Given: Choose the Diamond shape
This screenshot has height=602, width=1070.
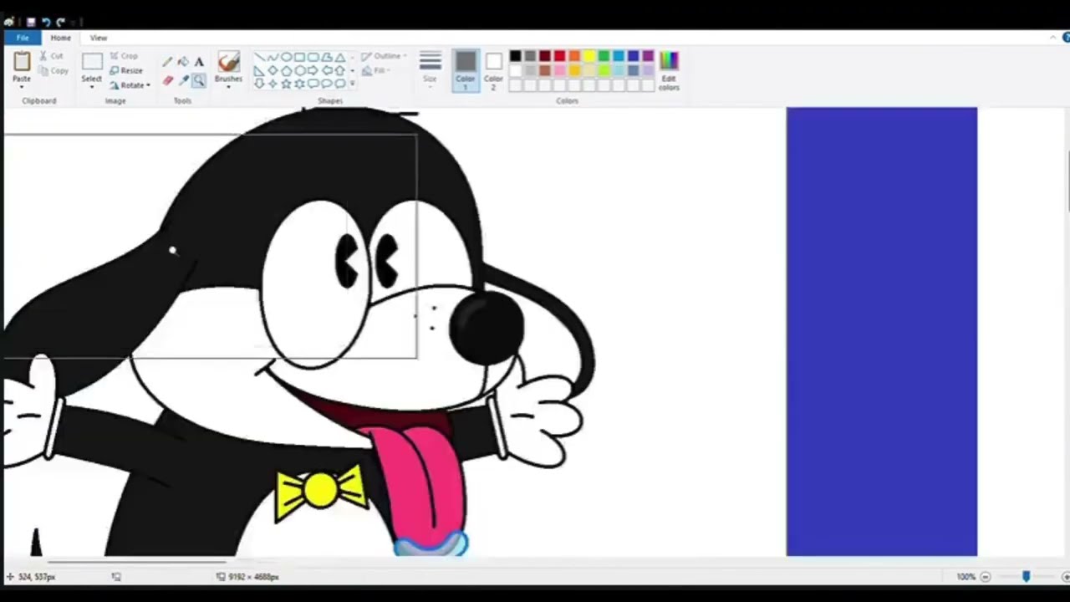Looking at the screenshot, I should [273, 70].
